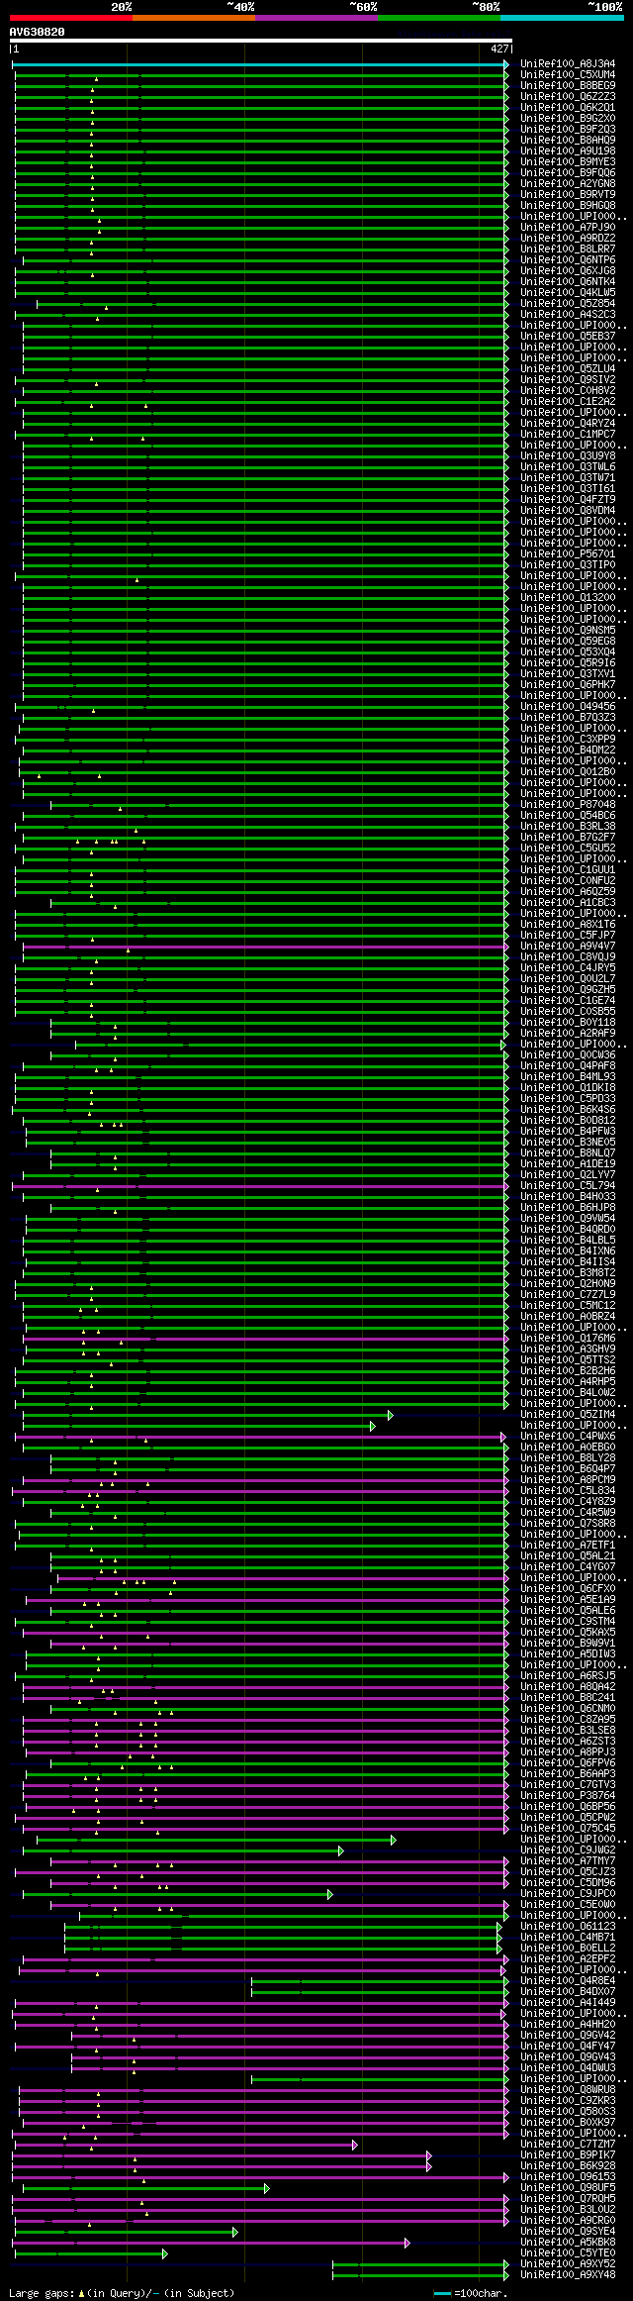The image size is (633, 2301).
Task: Select the UniRef100_B9MYE3 label
Action: click(568, 162)
